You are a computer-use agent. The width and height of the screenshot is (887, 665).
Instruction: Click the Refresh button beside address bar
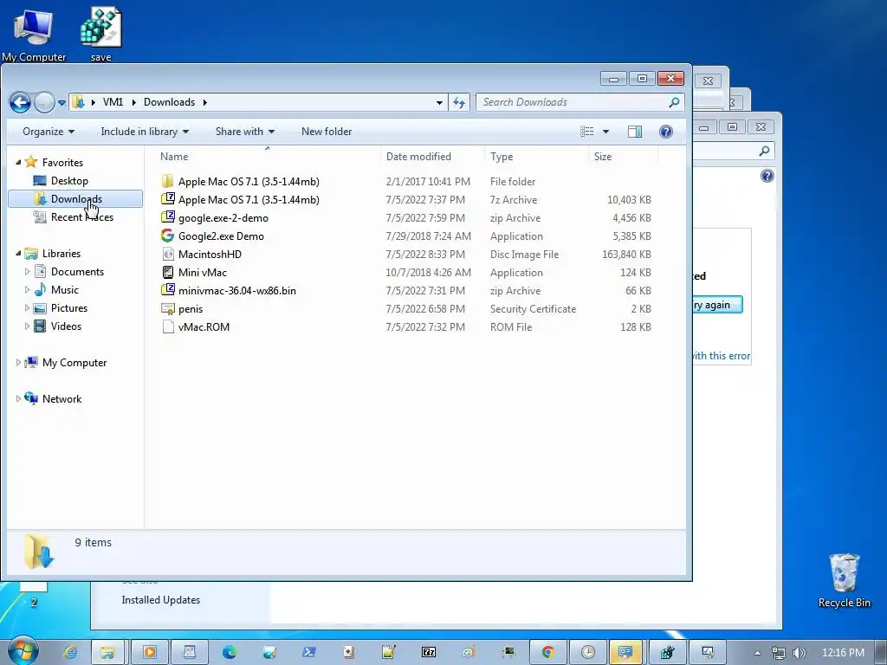coord(459,102)
